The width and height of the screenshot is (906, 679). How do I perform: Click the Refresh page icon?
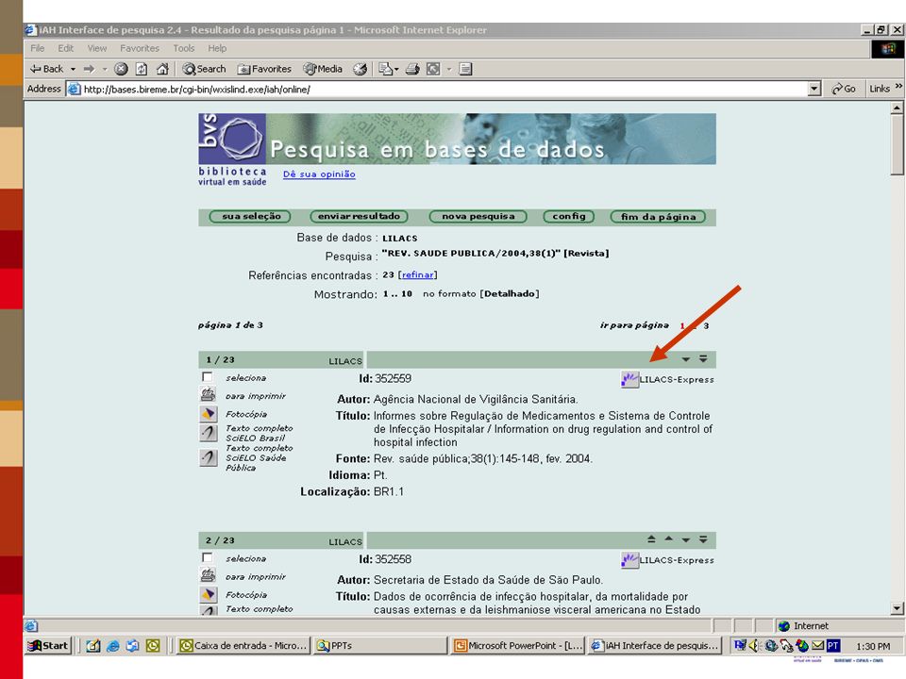pyautogui.click(x=142, y=69)
